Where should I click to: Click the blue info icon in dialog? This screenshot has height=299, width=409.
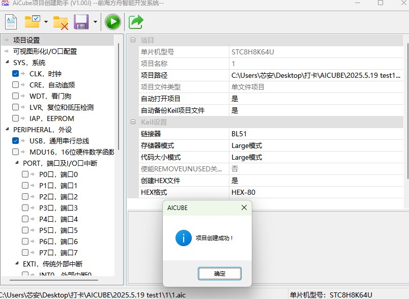pyautogui.click(x=183, y=238)
